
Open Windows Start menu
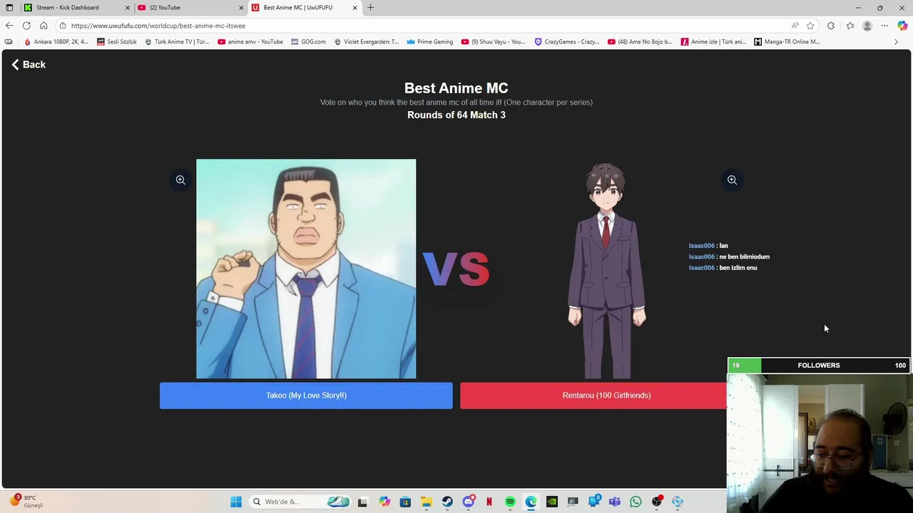tap(236, 502)
